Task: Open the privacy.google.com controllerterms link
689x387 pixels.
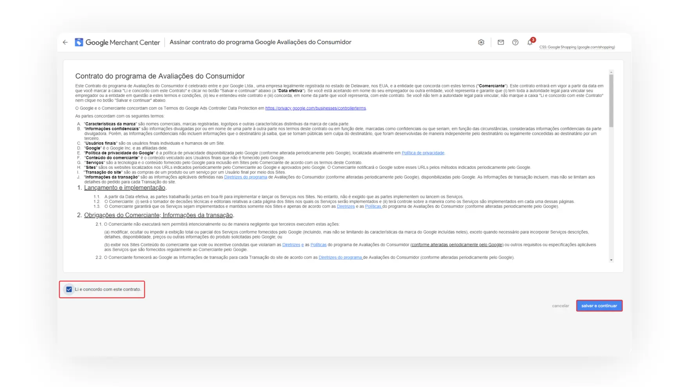Action: click(x=315, y=108)
